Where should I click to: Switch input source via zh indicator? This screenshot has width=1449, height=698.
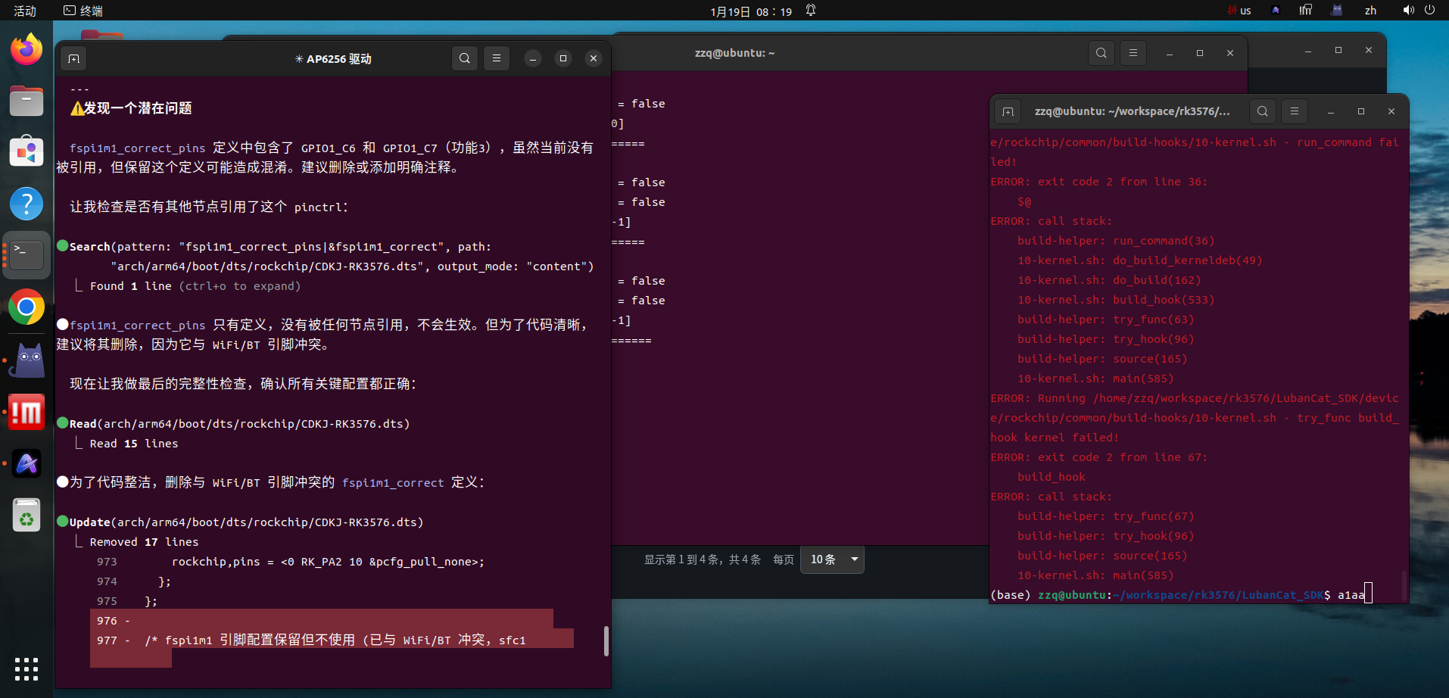point(1370,11)
